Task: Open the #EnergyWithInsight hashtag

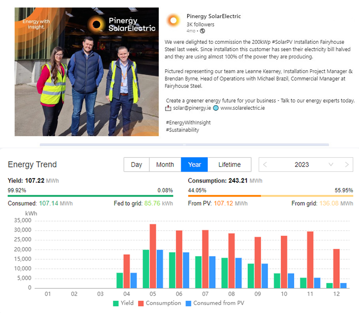Action: pos(188,123)
